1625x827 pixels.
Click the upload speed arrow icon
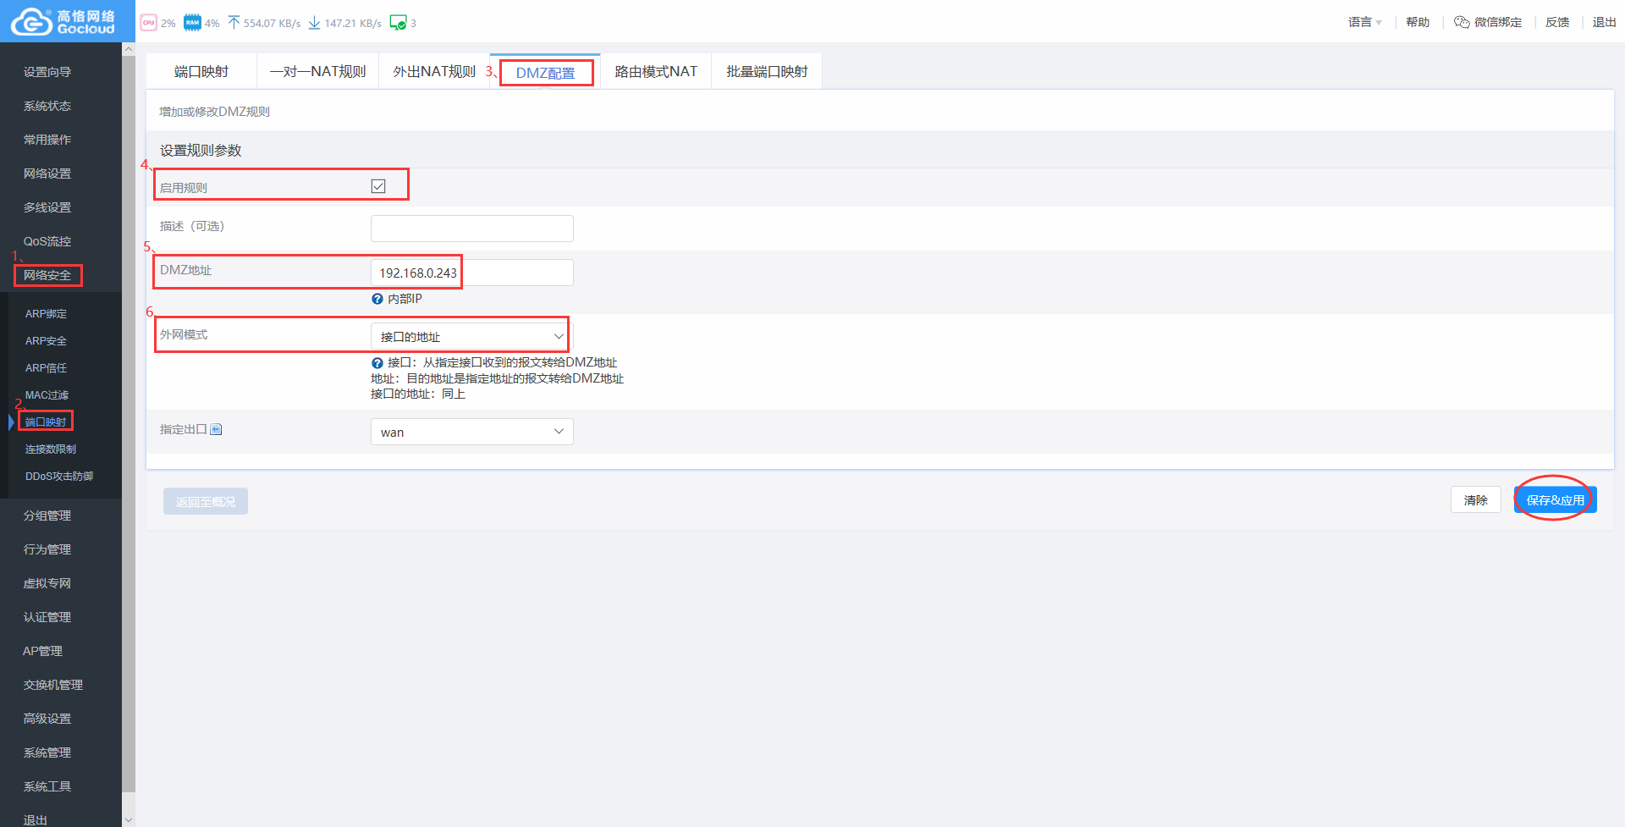click(x=234, y=23)
